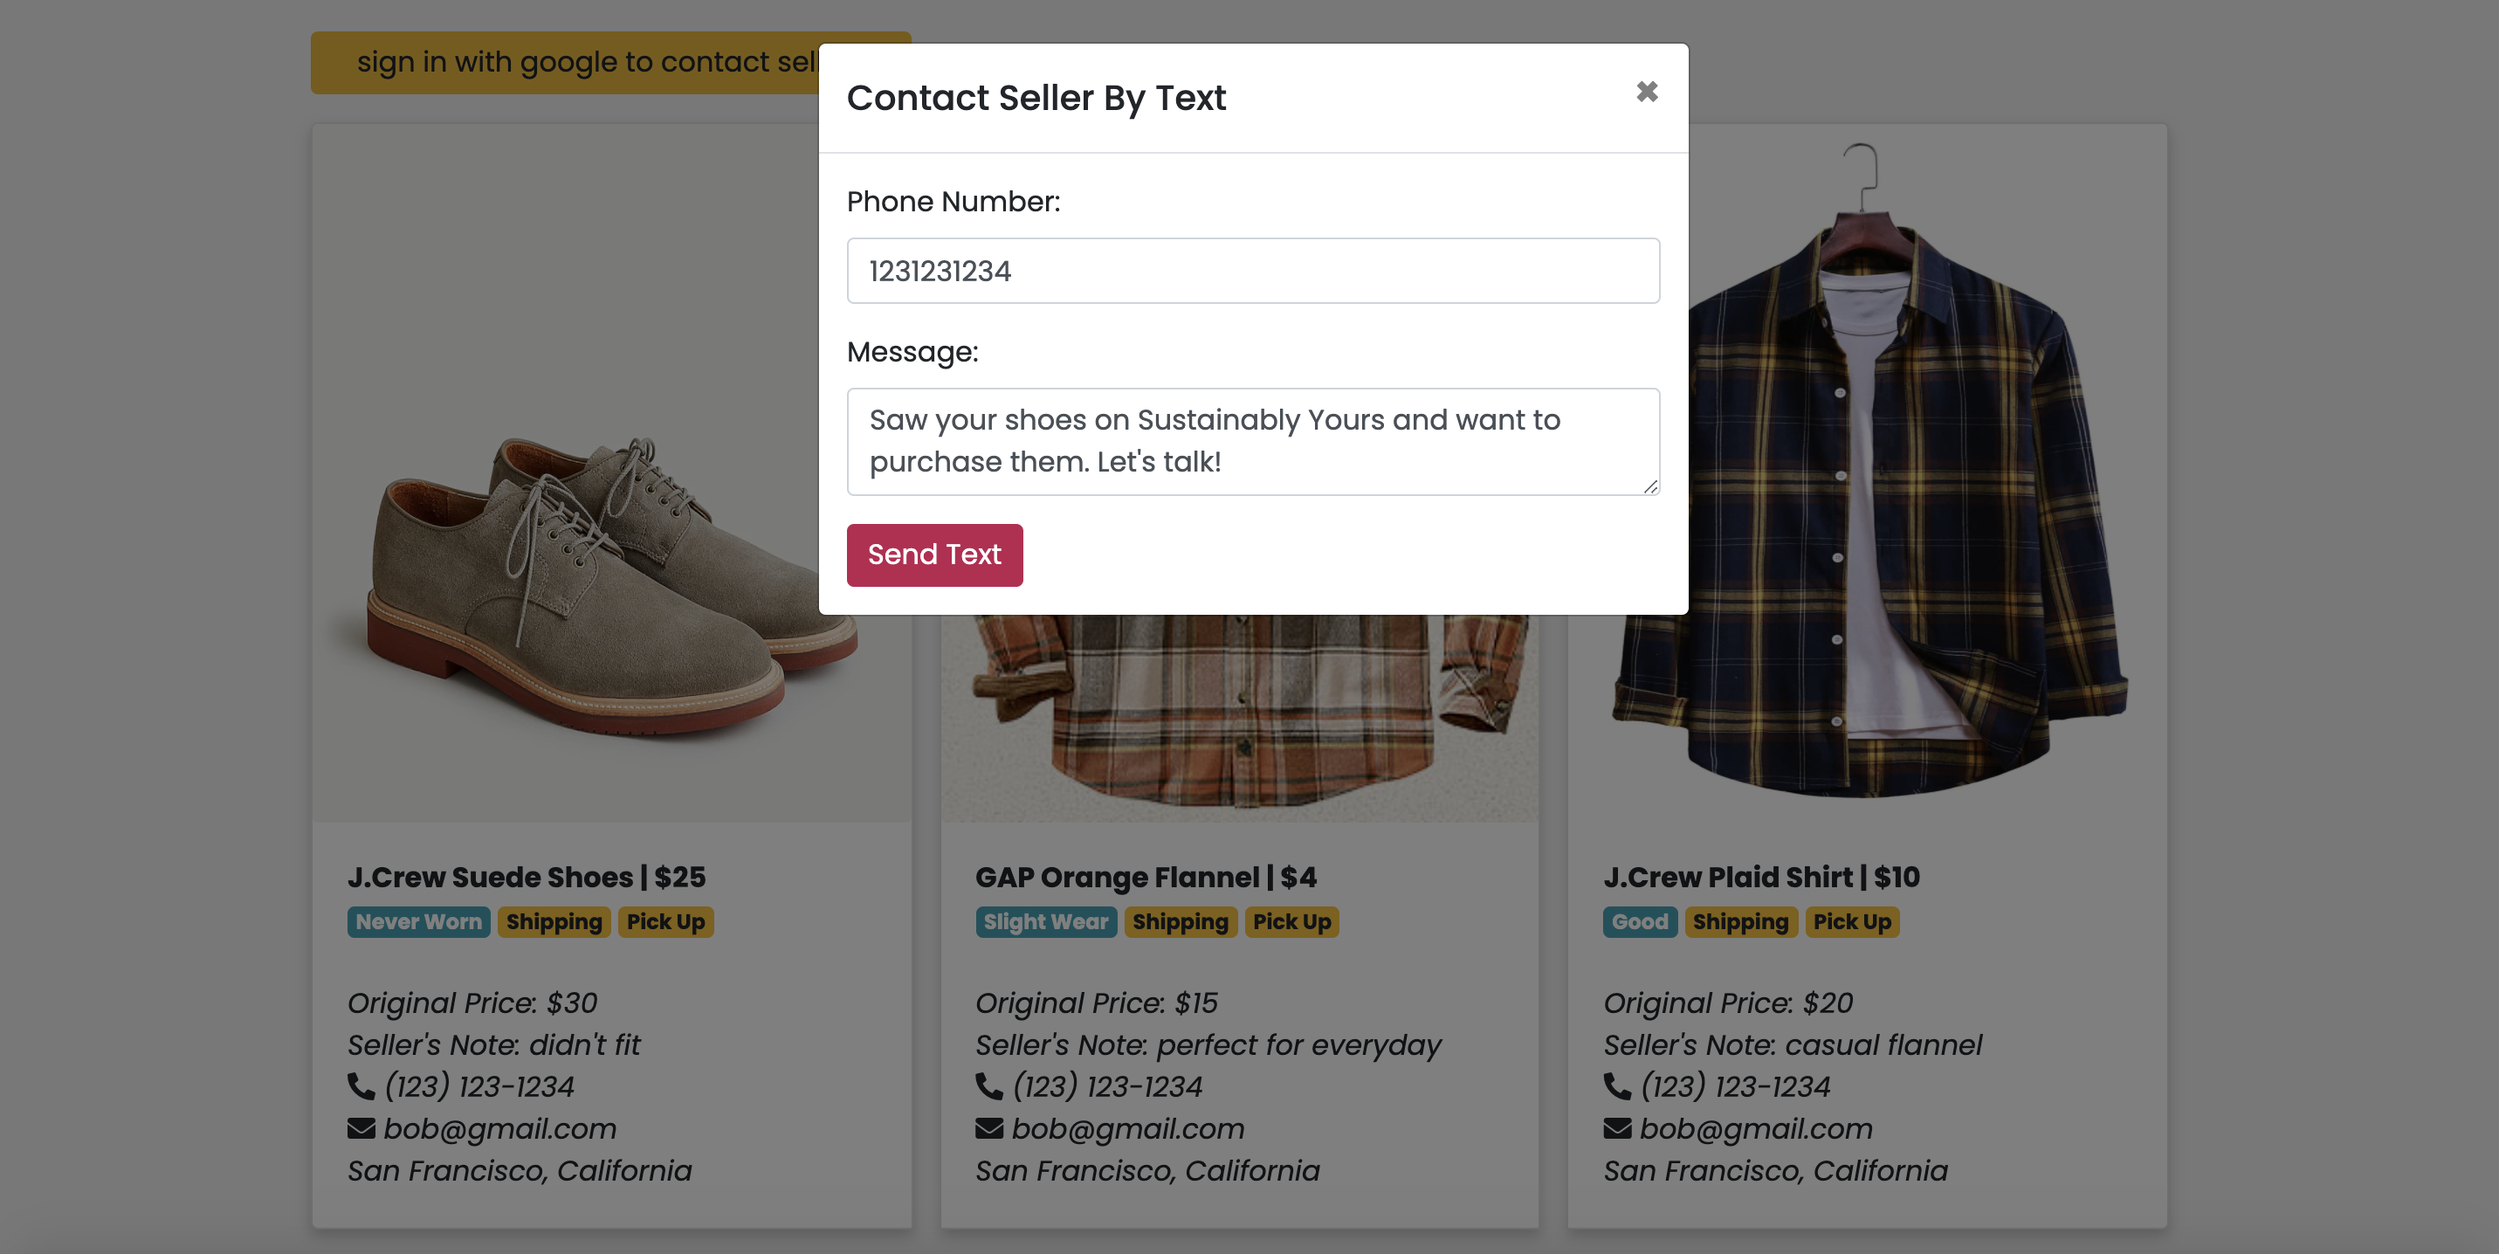This screenshot has width=2499, height=1254.
Task: Click into the Message text area
Action: (1252, 441)
